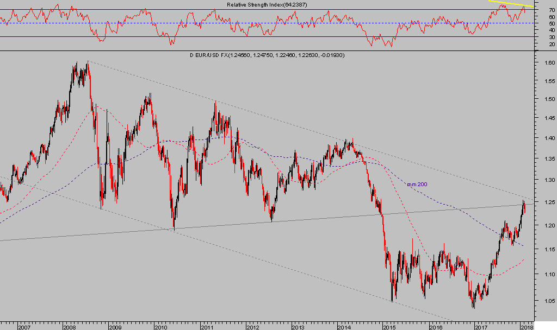Click the mm 200 moving average label
Viewport: 557px width, 330px height.
click(417, 185)
